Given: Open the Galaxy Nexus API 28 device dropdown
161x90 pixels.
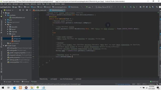Looking at the screenshot, I should (104, 7).
